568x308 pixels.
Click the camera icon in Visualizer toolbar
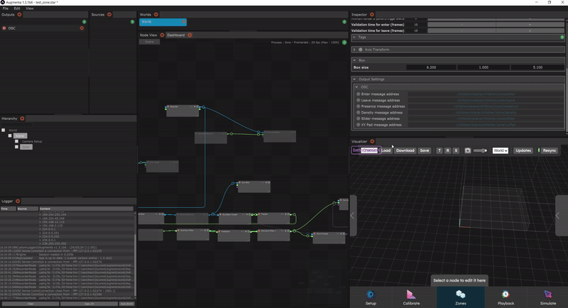point(467,150)
